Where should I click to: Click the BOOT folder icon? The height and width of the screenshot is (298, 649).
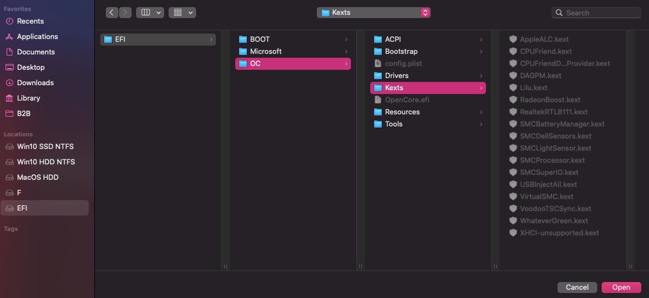(x=243, y=39)
